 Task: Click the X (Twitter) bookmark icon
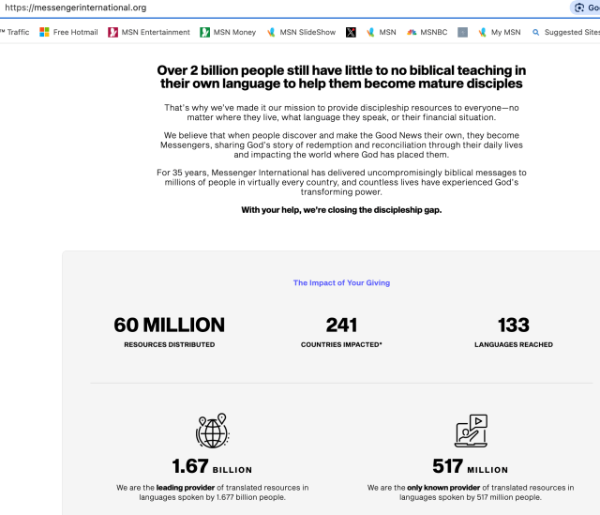[351, 32]
